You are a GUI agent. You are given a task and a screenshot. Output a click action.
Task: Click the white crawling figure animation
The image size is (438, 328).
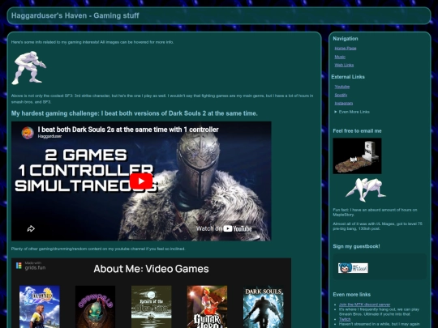tap(365, 190)
